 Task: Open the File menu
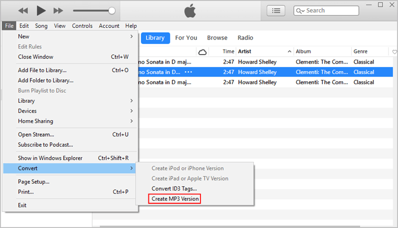point(10,26)
